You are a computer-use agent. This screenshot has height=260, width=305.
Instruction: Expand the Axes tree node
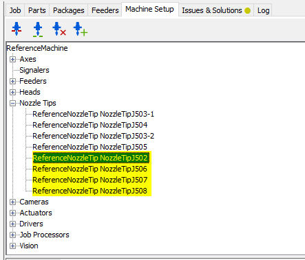pyautogui.click(x=12, y=59)
